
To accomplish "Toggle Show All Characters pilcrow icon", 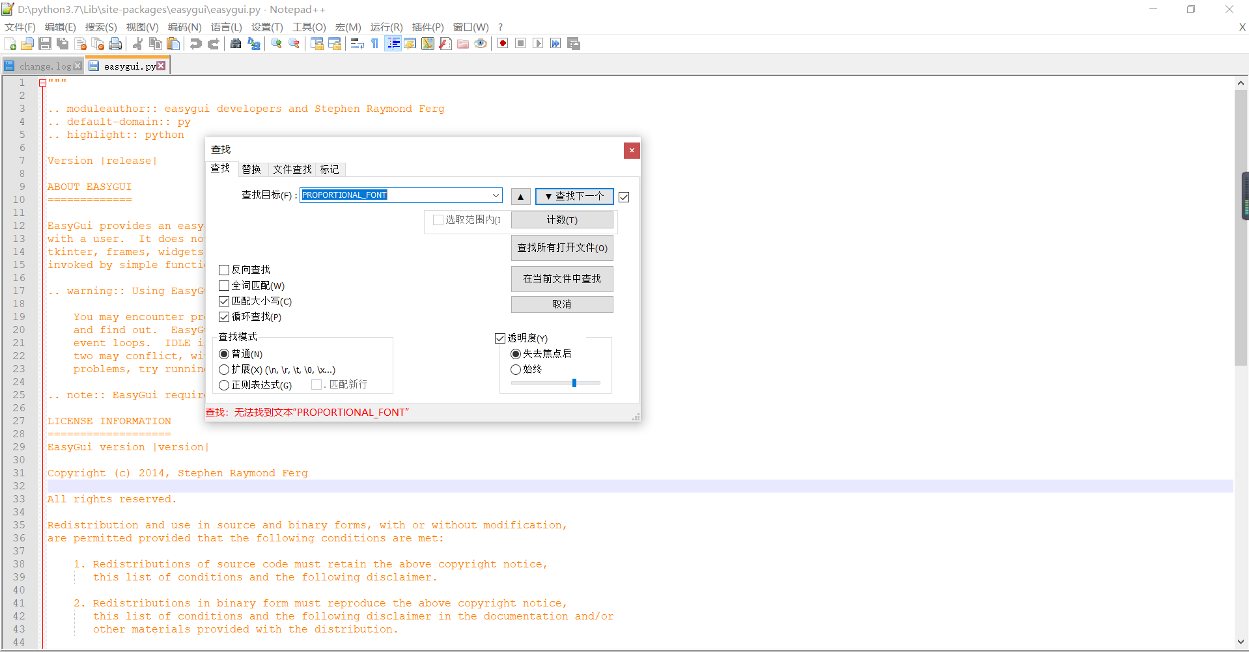I will click(374, 44).
